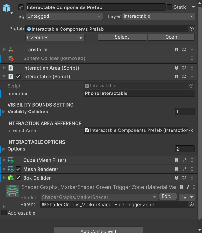Image resolution: width=202 pixels, height=233 pixels.
Task: Open Transform component help icon
Action: click(177, 49)
